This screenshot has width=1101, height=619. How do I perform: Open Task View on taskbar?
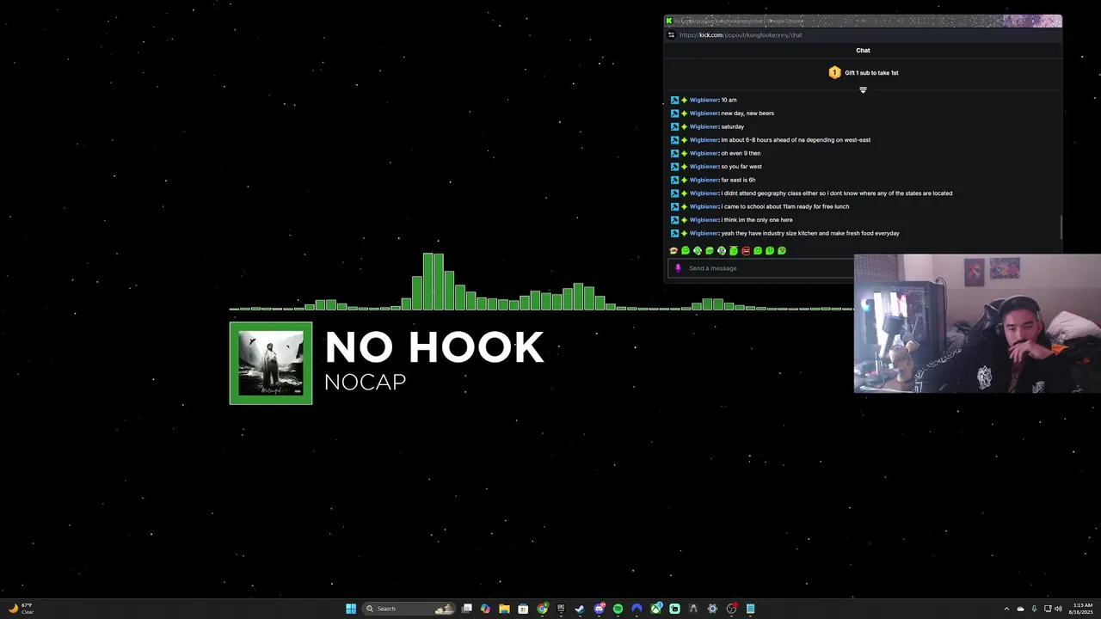coord(467,609)
